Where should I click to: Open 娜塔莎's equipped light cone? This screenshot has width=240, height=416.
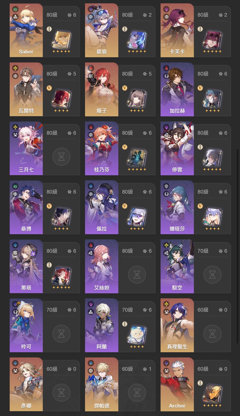click(x=212, y=216)
